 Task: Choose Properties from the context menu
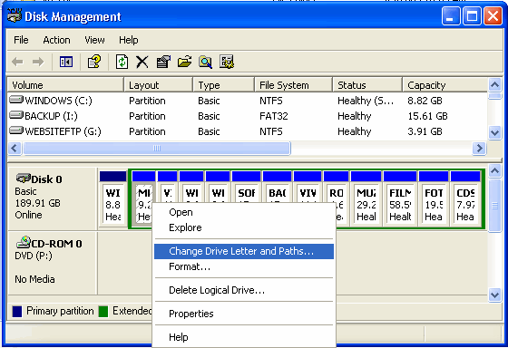244,314
